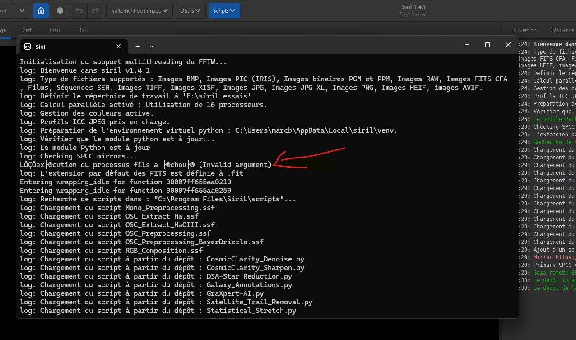Add a new terminal tab with plus
This screenshot has width=576, height=340.
138,46
